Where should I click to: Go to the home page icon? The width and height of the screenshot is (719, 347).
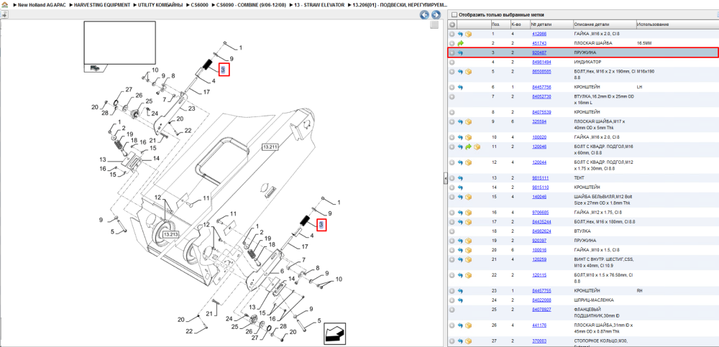coord(4,4)
